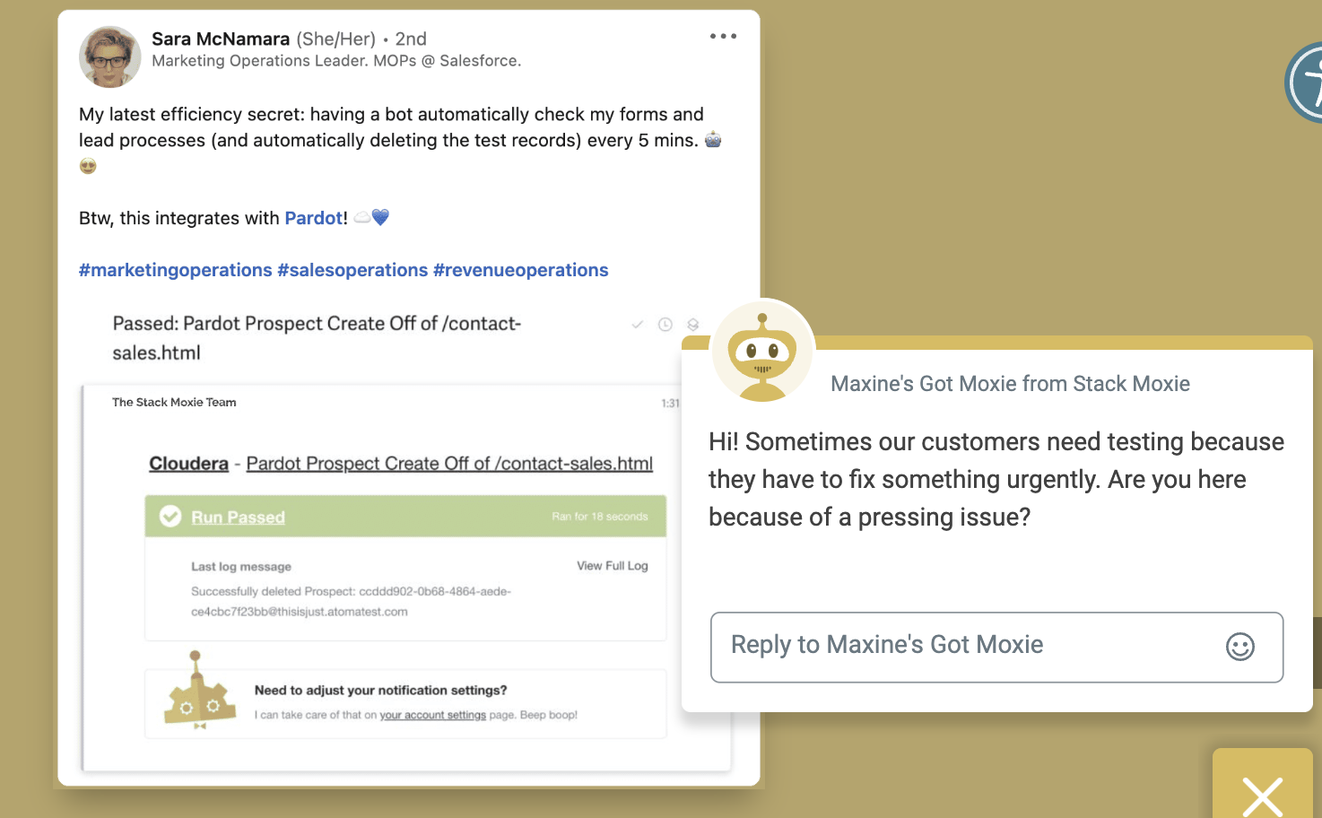Open the your account settings link
This screenshot has width=1322, height=818.
click(x=432, y=715)
